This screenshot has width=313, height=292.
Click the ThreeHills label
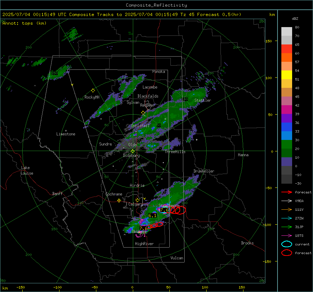point(175,152)
